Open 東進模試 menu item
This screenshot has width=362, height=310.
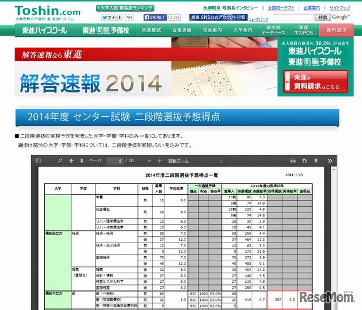click(x=152, y=30)
